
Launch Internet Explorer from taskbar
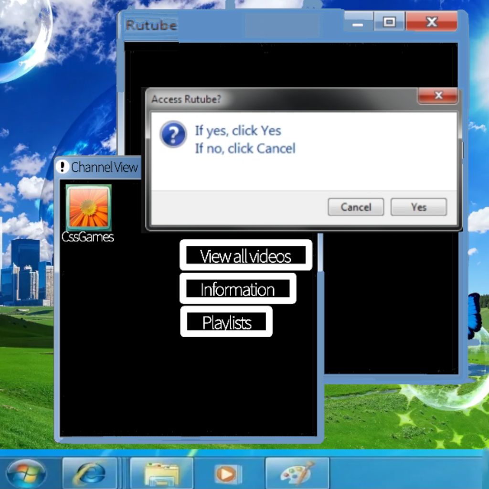coord(90,473)
